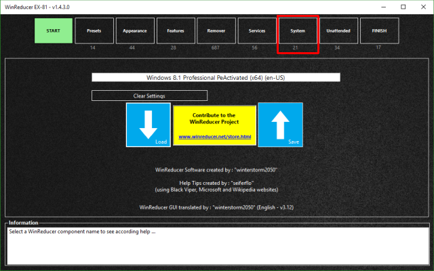Click the 687 count under Remover
Viewport: 434px width, 271px height.
(216, 47)
